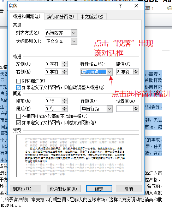Screen dimensions: 172x207
Task: Click the 段后 spacing field
Action: click(53, 109)
